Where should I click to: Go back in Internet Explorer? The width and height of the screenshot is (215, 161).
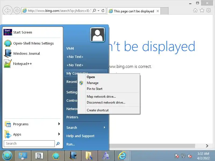click(8, 10)
